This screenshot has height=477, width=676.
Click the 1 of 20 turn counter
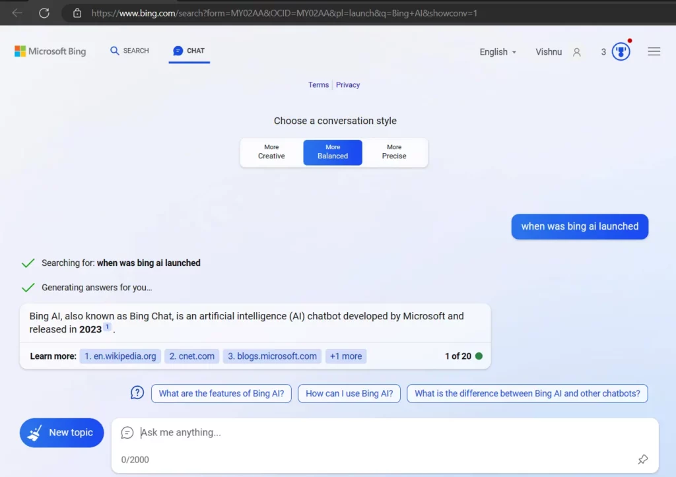pyautogui.click(x=458, y=356)
